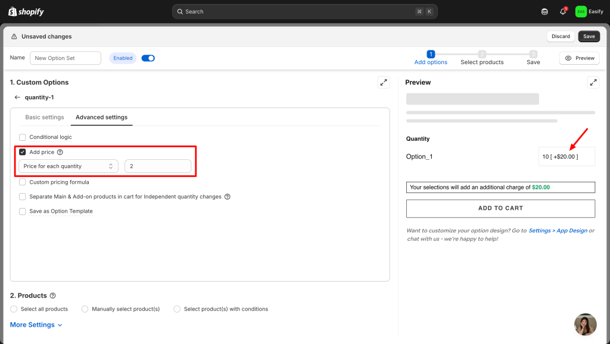Open the Price for each quantity dropdown
The height and width of the screenshot is (344, 610).
point(69,166)
